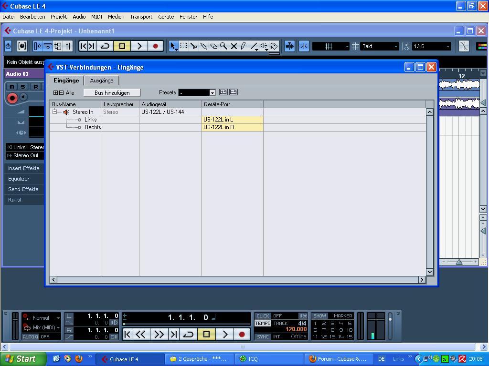Image resolution: width=489 pixels, height=366 pixels.
Task: Click Rewind in the transport panel
Action: tap(141, 335)
